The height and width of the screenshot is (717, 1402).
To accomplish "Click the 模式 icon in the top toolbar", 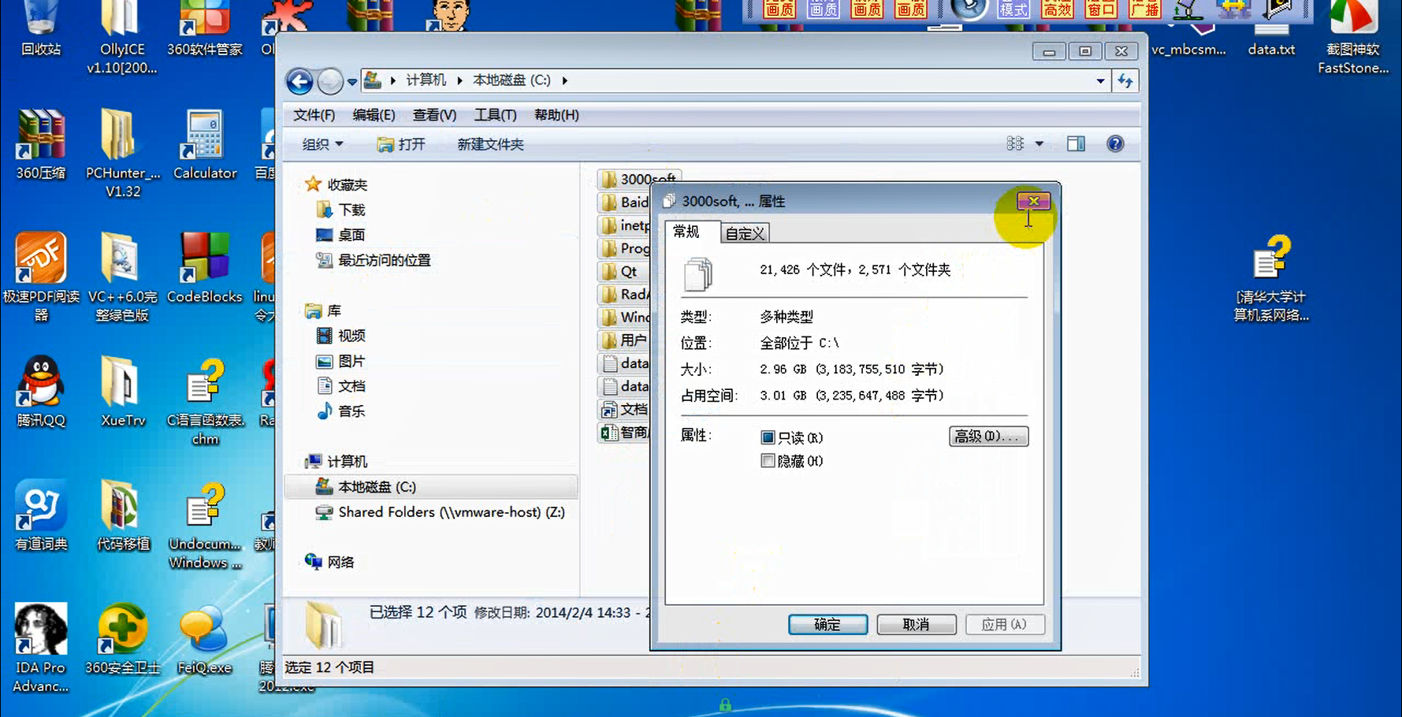I will (x=1014, y=9).
